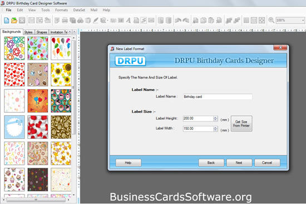The height and width of the screenshot is (204, 306).
Task: Click the pencil drawing tool icon
Action: click(x=96, y=20)
